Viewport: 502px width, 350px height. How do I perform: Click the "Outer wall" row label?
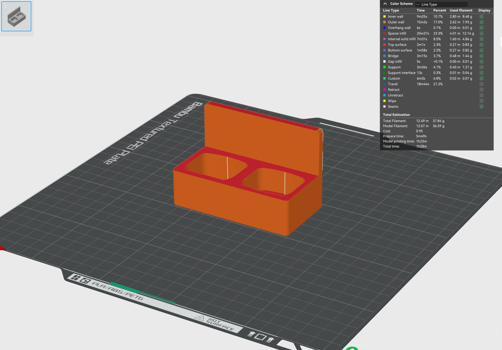pyautogui.click(x=396, y=22)
